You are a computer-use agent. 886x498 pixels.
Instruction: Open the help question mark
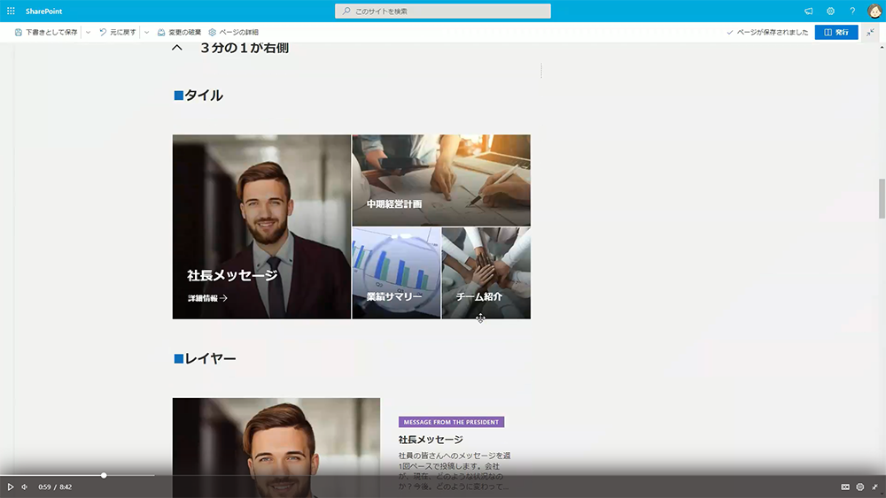(x=852, y=11)
